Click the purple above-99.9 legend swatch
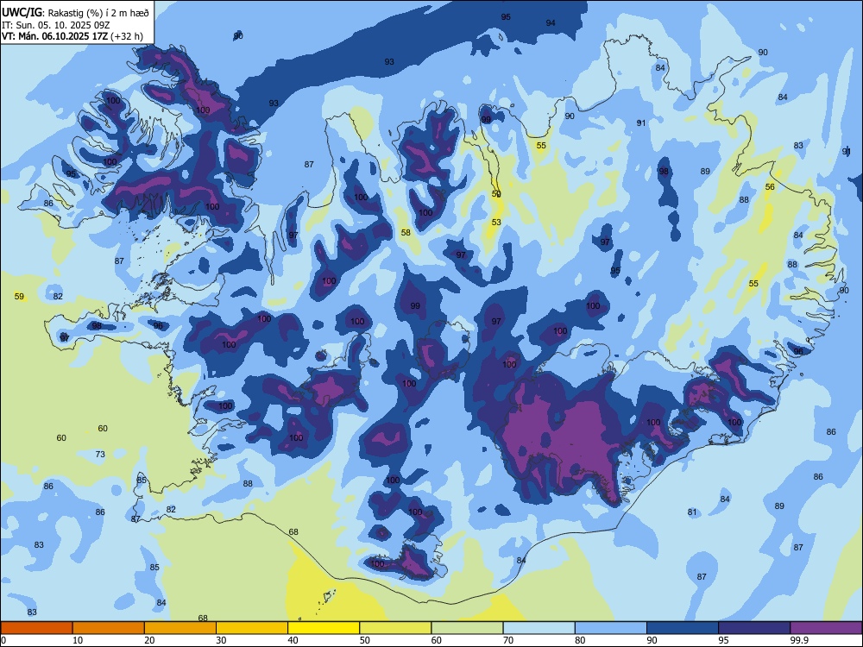Image resolution: width=863 pixels, height=647 pixels. point(826,628)
